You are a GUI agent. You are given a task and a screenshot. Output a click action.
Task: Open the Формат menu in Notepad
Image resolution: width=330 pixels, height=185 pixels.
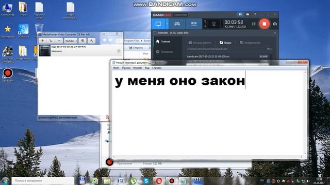pyautogui.click(x=138, y=68)
